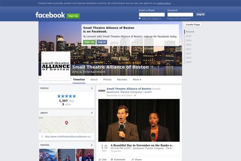Jump to 2014 in timeline navigator
Image resolution: width=241 pixels, height=161 pixels.
[189, 40]
